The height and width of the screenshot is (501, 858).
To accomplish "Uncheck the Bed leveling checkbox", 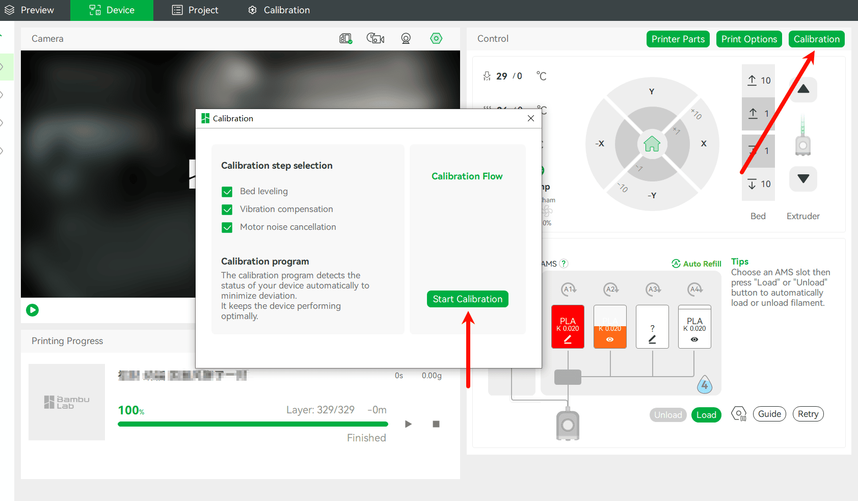I will (227, 192).
